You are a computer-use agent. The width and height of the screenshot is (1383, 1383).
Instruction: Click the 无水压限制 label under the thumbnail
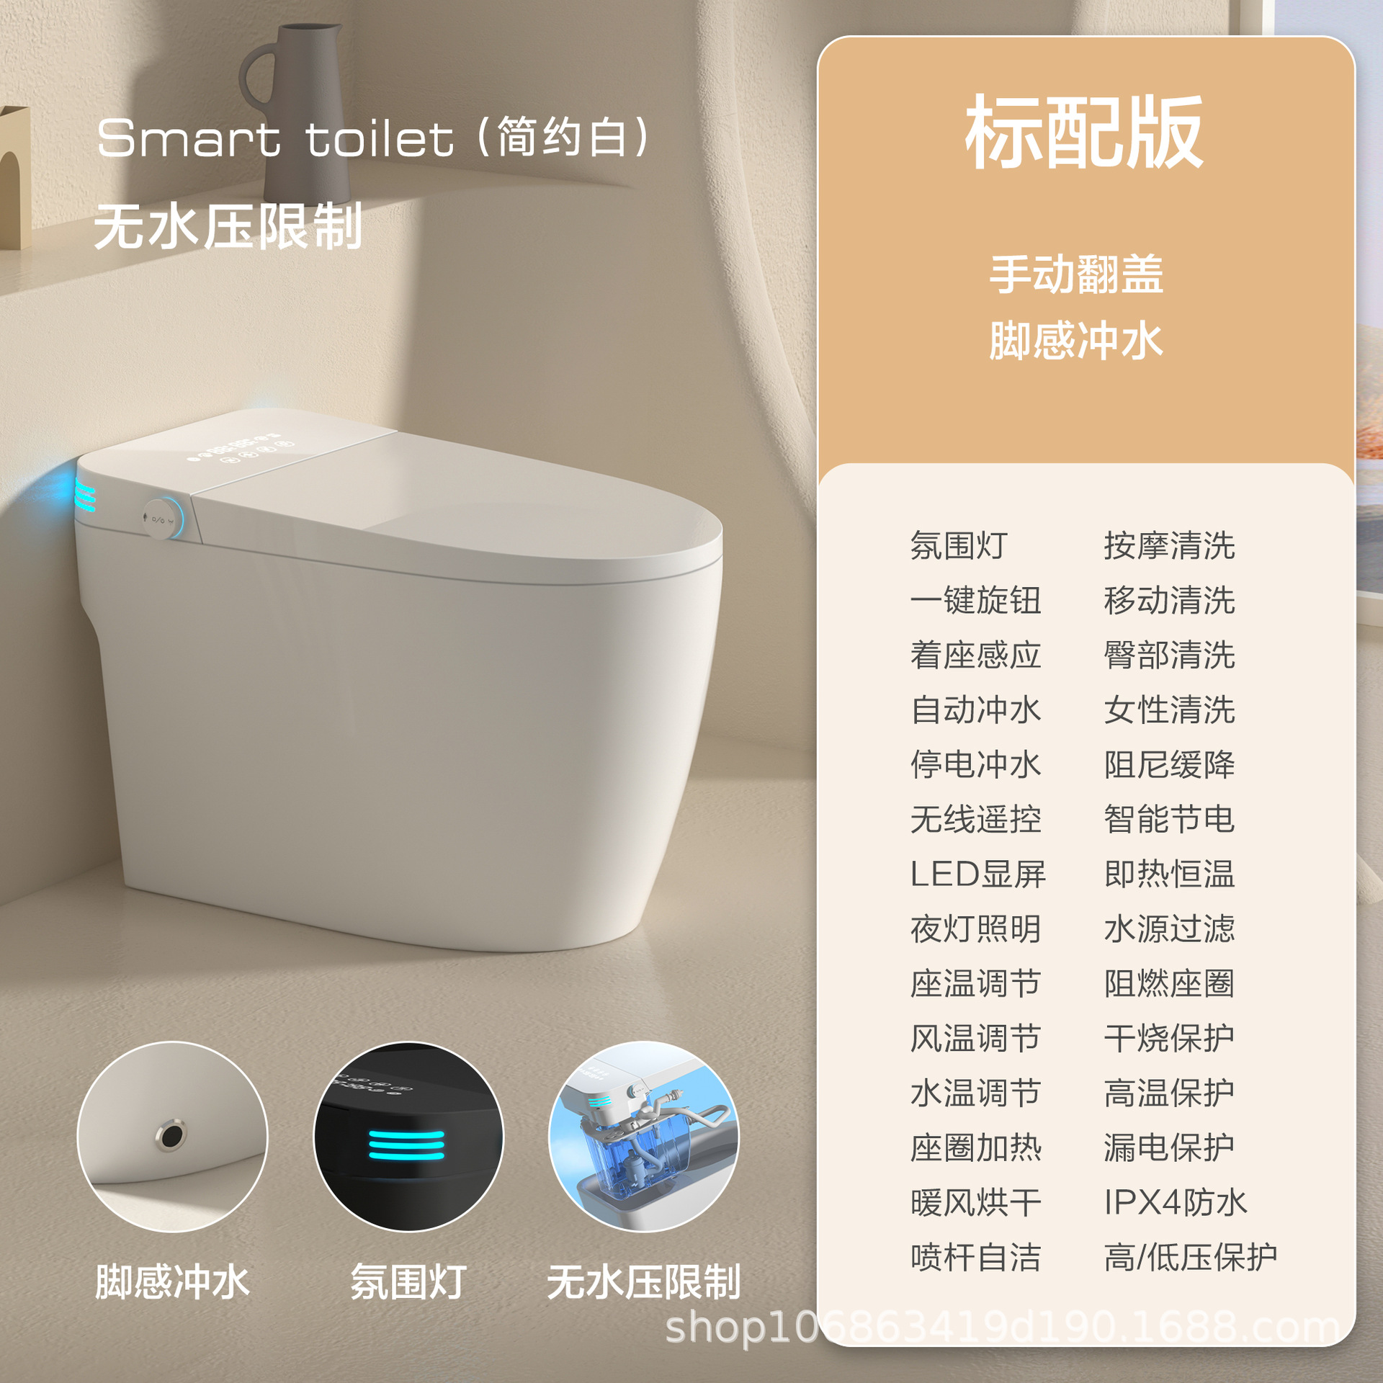644,1282
